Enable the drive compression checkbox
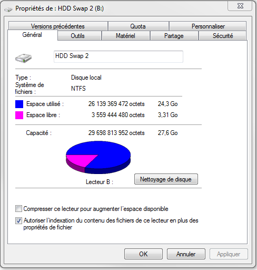The height and width of the screenshot is (270, 257). [x=18, y=209]
